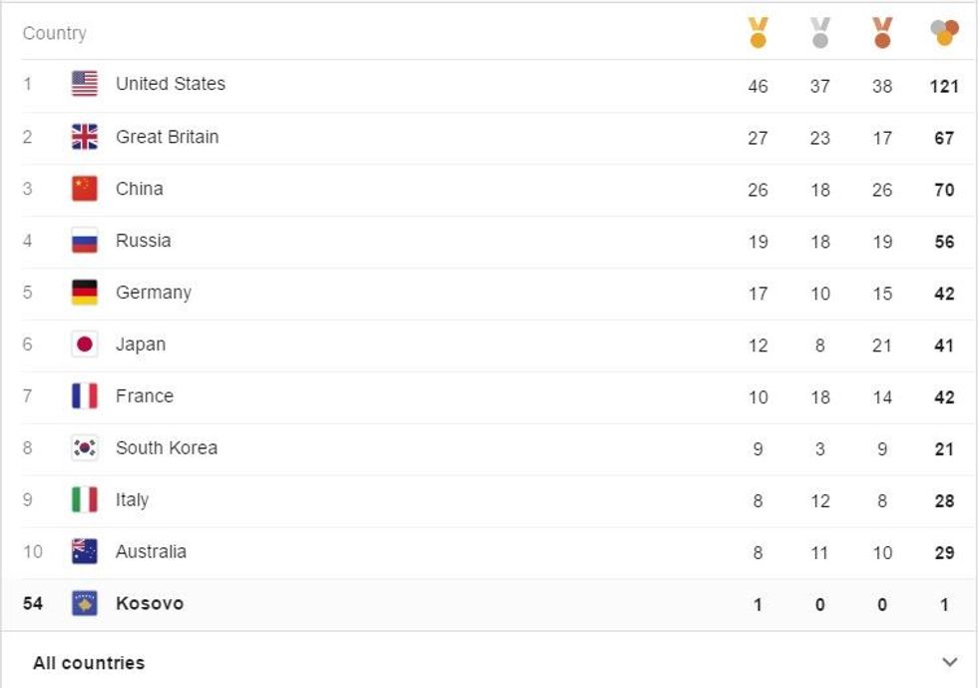Select the Russia row link

(x=143, y=241)
